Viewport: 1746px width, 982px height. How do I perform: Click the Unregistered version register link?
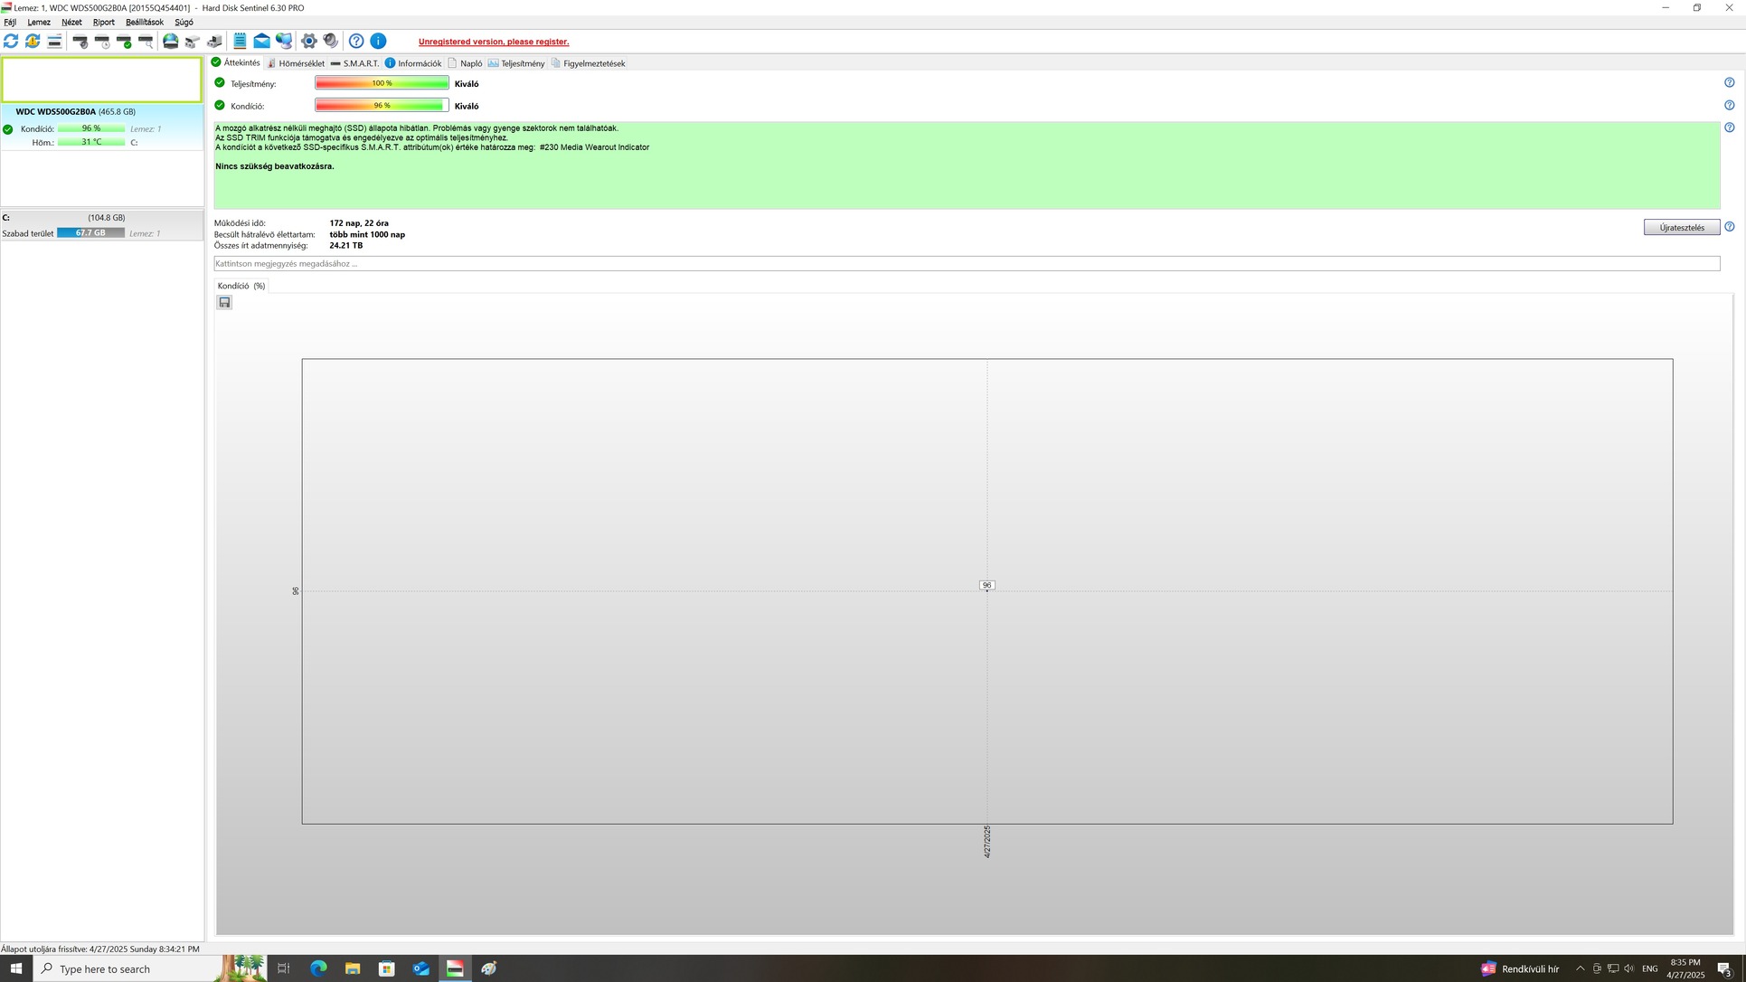[x=493, y=42]
